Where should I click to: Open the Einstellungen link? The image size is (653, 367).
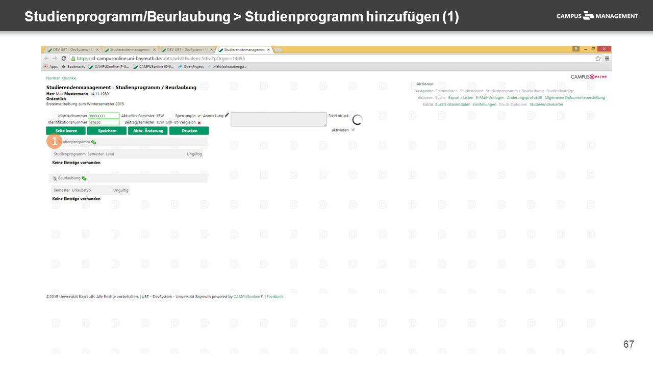[x=485, y=104]
